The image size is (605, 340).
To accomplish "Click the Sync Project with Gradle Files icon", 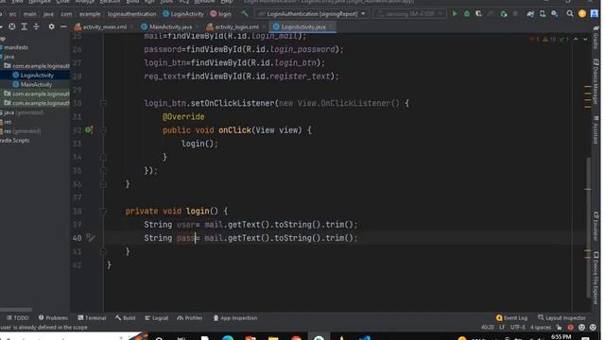I will [530, 14].
